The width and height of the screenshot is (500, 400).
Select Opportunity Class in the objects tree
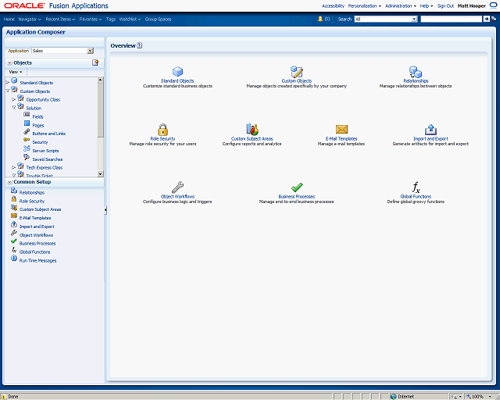[43, 99]
